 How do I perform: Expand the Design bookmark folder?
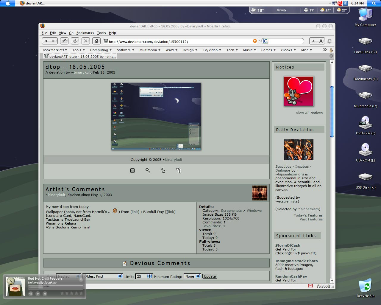click(190, 50)
